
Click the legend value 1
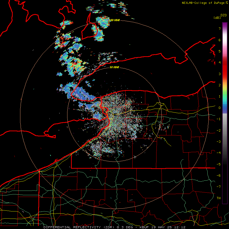220,96
